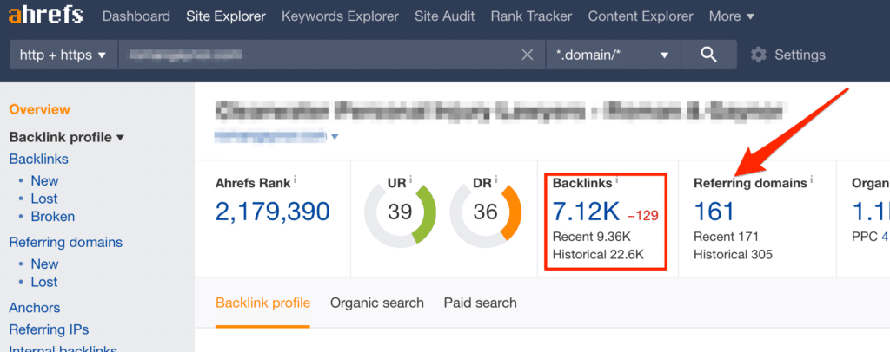Open Rank Tracker
Image resolution: width=890 pixels, height=352 pixels.
click(531, 16)
